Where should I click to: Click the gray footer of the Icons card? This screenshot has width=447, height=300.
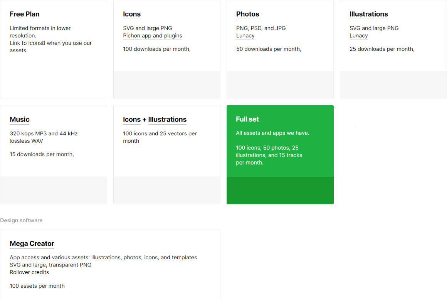click(x=167, y=85)
